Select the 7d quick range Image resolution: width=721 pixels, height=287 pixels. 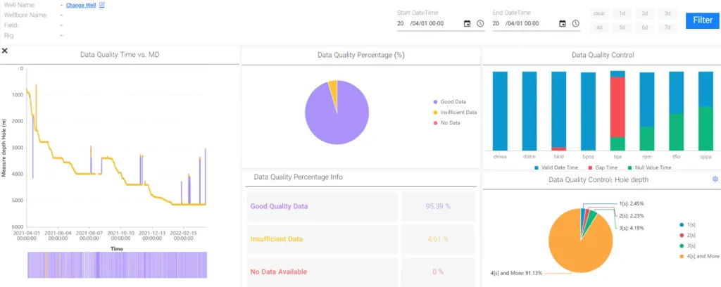(x=667, y=27)
